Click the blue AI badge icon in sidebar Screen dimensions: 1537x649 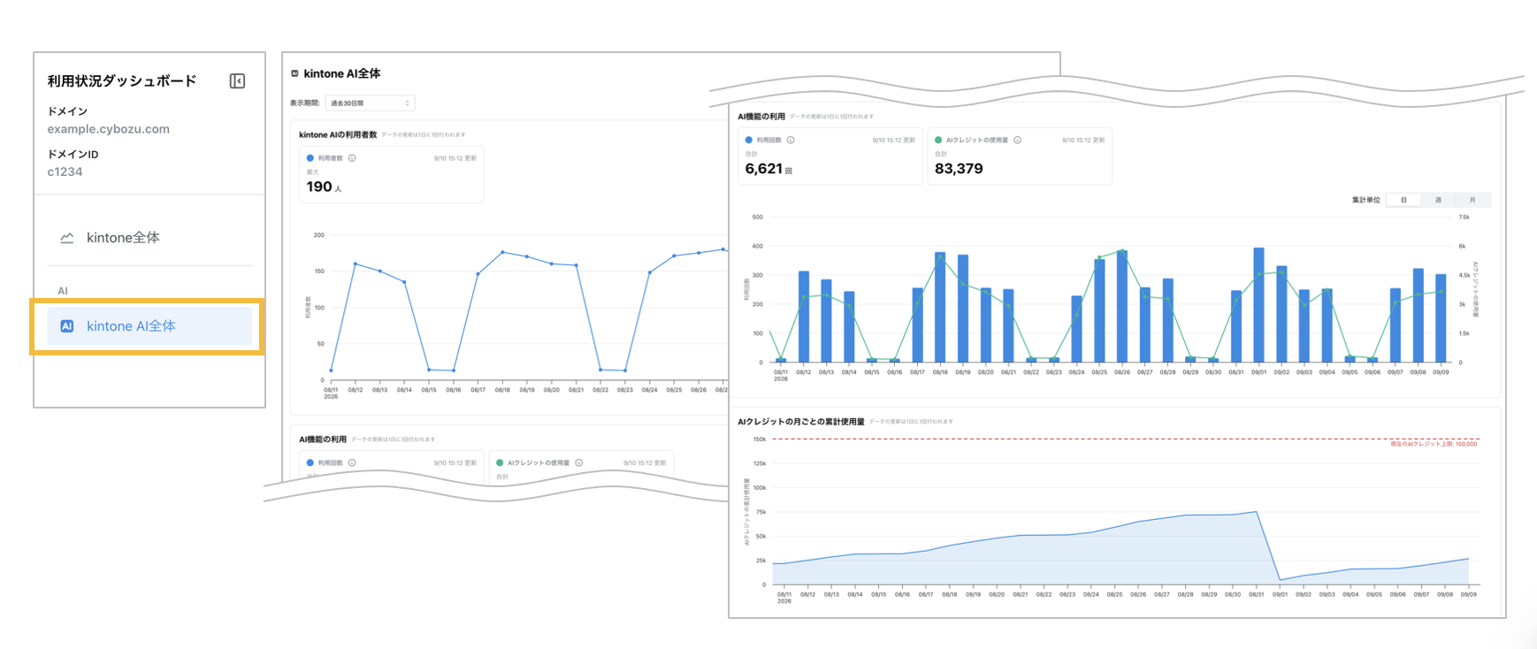pos(66,326)
